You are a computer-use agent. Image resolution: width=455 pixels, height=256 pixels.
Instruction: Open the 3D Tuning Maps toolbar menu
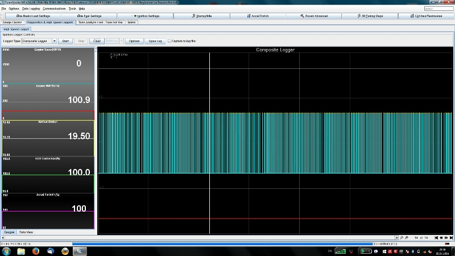[370, 16]
